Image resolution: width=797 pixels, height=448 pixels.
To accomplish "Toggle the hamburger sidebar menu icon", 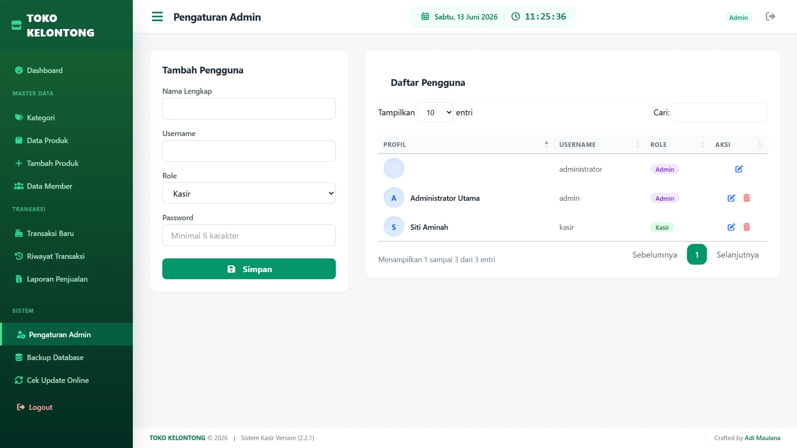I will 157,17.
